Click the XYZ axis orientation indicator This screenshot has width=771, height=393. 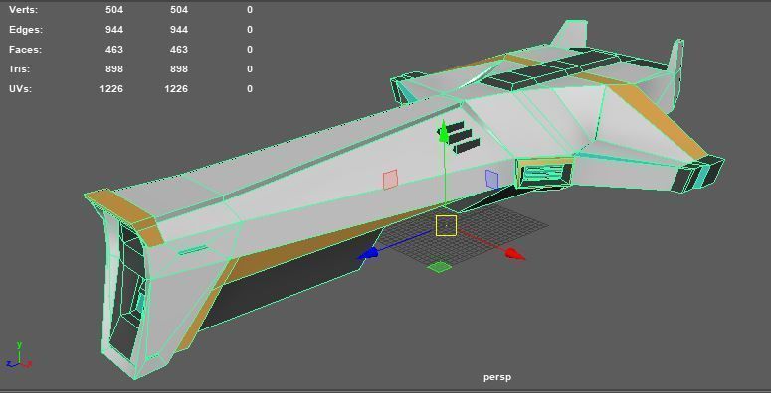tap(19, 356)
